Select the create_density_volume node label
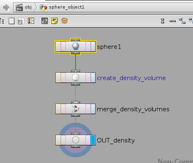 [x=131, y=78]
